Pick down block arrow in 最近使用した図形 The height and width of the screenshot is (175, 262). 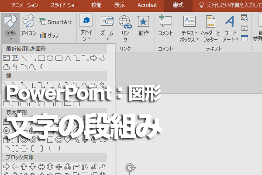coord(102,58)
